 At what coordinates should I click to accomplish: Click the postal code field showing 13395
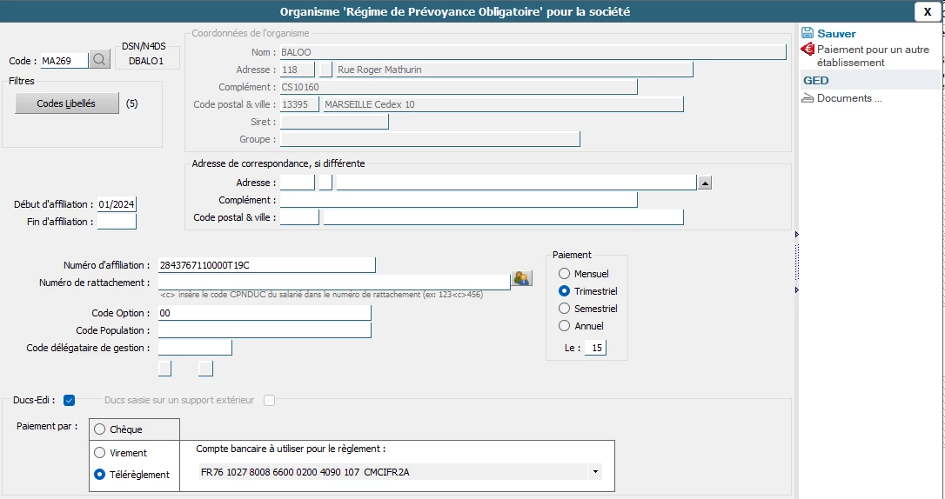299,104
